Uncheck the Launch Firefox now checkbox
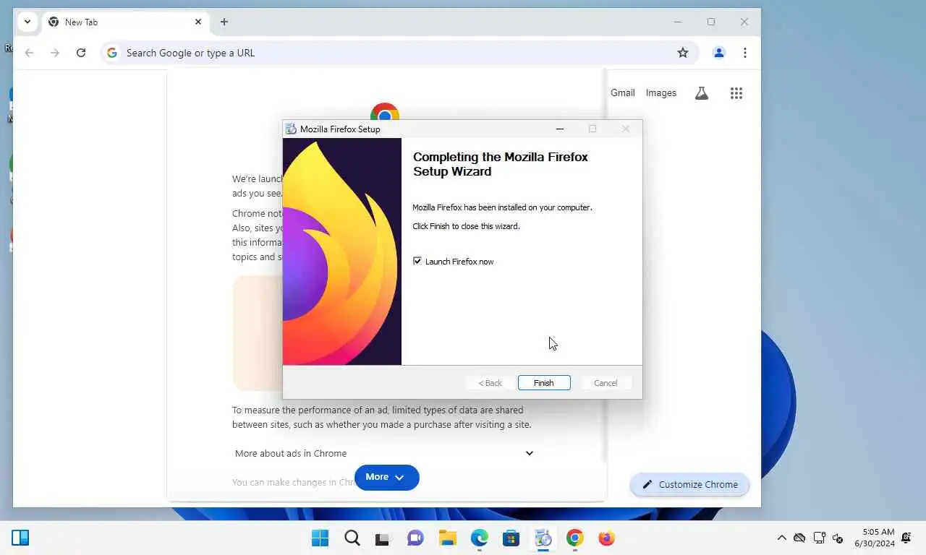This screenshot has height=555, width=926. 417,261
